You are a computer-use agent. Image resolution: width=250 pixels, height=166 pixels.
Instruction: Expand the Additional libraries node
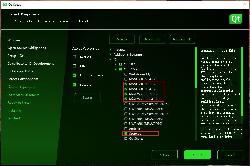pyautogui.click(x=110, y=54)
